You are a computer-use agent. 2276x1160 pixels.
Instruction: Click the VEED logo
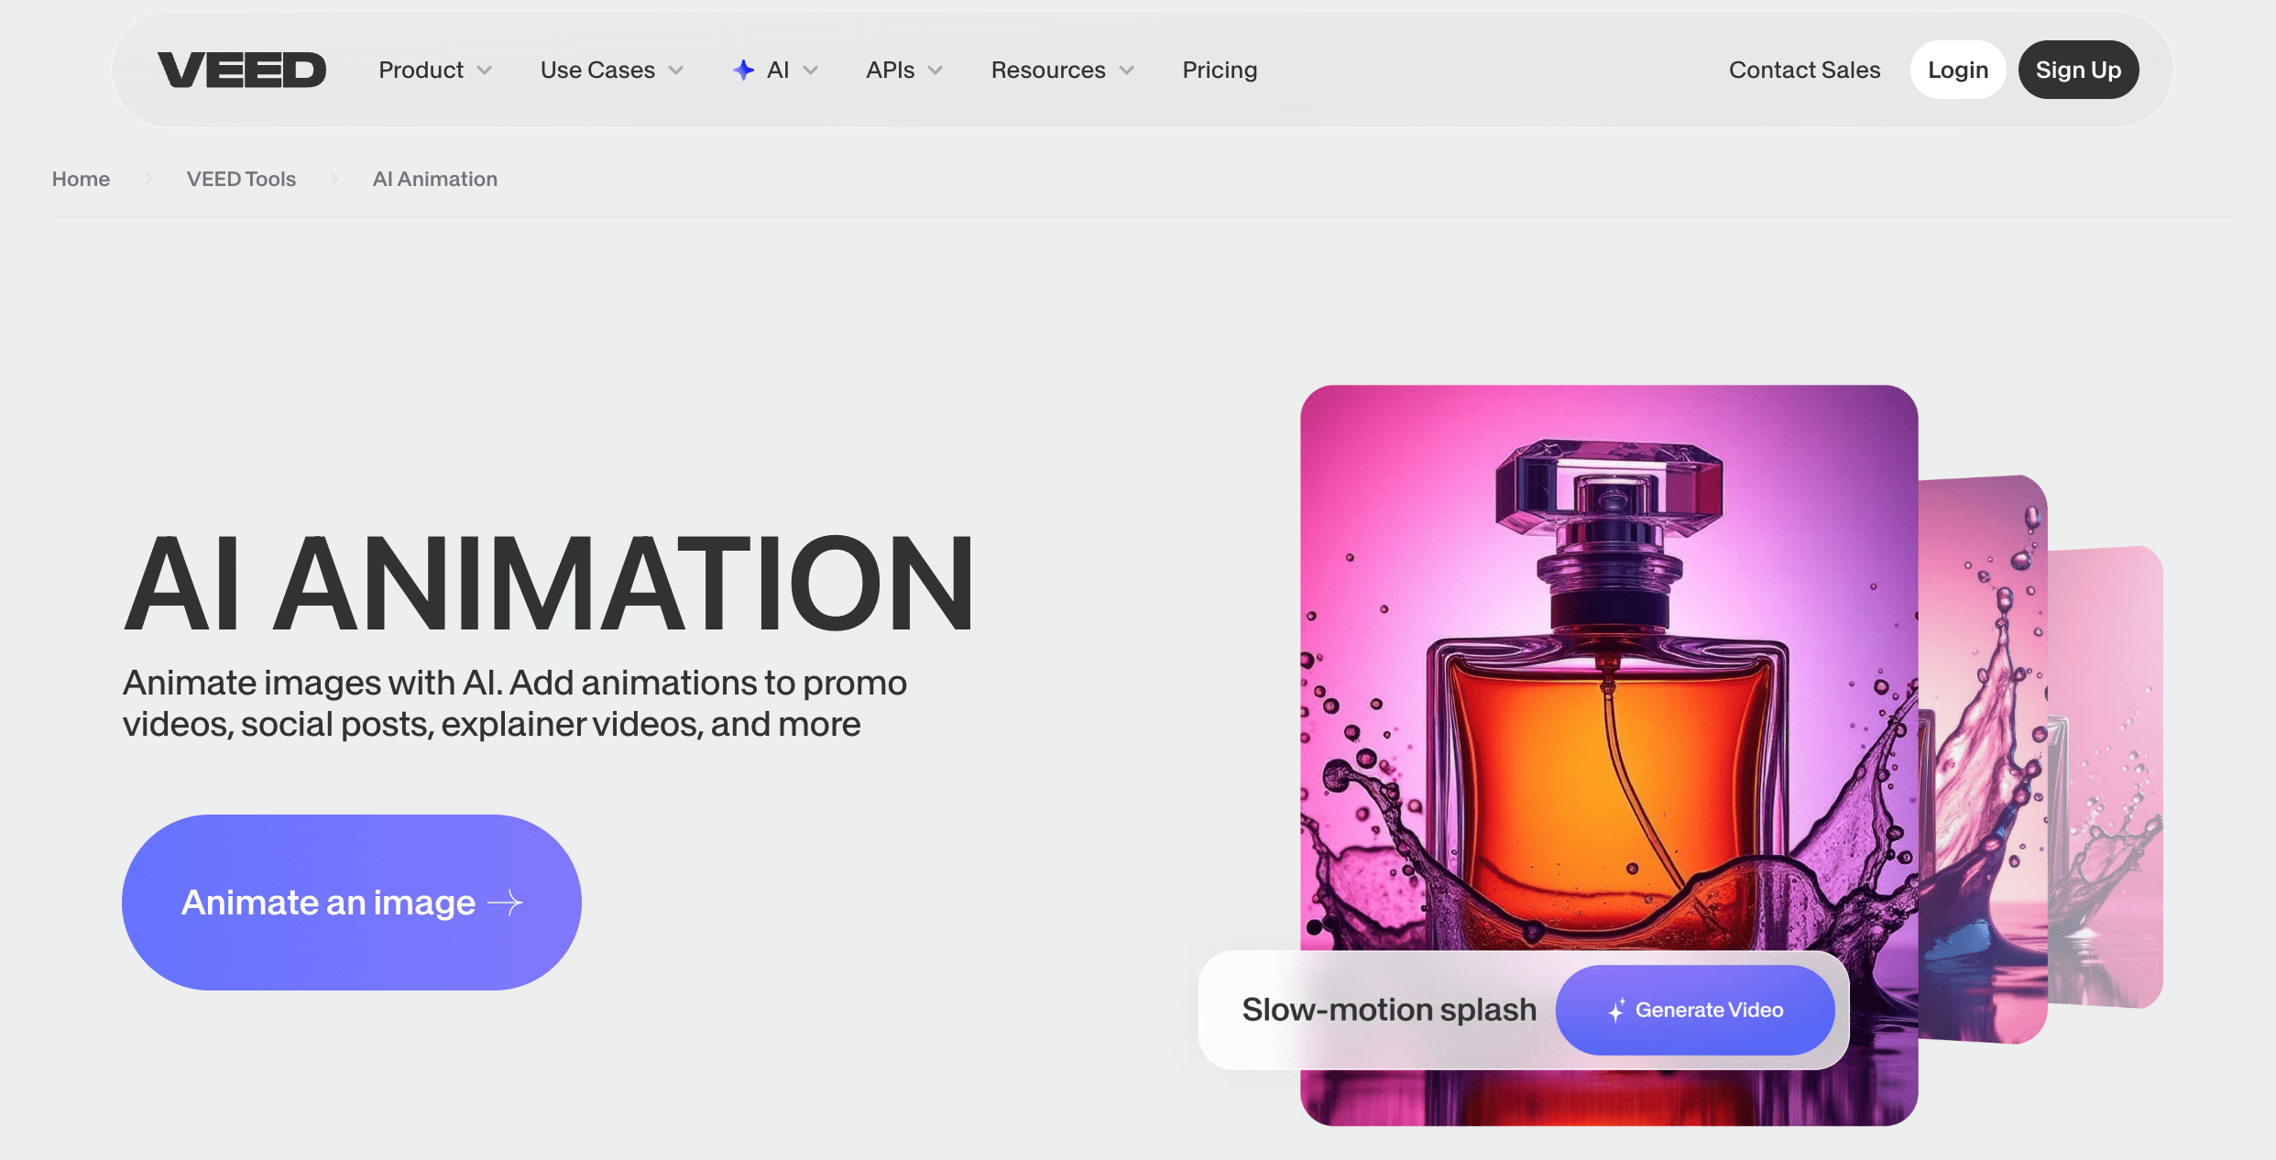[x=241, y=71]
